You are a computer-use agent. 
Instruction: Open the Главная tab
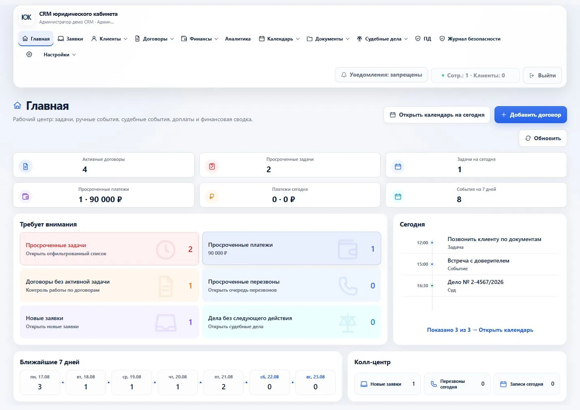click(x=36, y=39)
